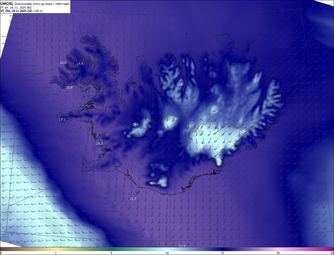
Task: Click the "1" tick label on the colour scale
Action: click(x=56, y=253)
